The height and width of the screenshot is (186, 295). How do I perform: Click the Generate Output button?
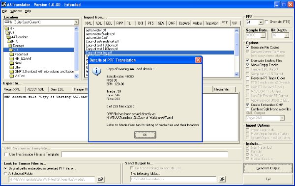click(268, 168)
